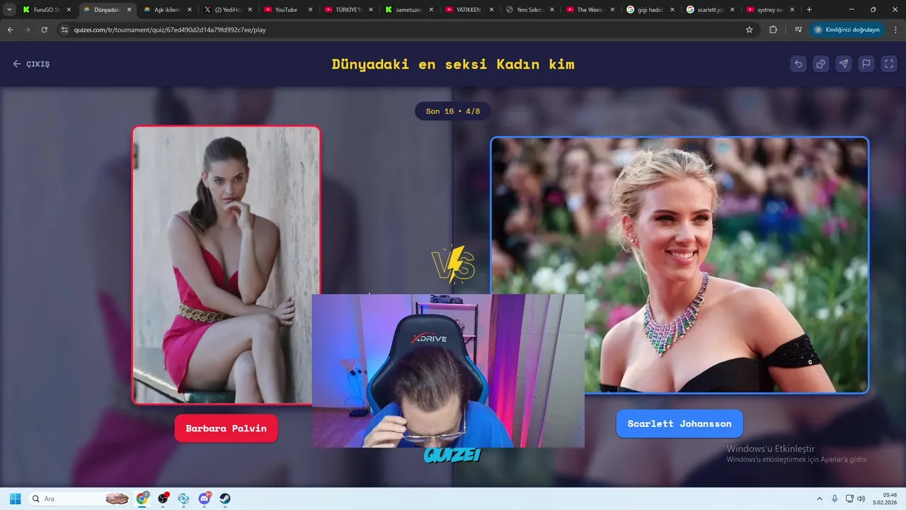This screenshot has height=510, width=906.
Task: Open Chrome from the taskbar
Action: click(143, 499)
